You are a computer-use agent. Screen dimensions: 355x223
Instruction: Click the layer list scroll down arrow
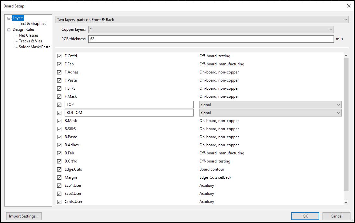click(346, 202)
